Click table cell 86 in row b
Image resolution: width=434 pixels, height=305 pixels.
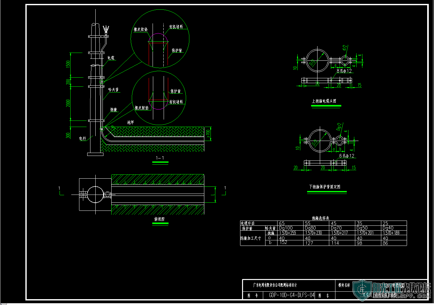click(386, 243)
